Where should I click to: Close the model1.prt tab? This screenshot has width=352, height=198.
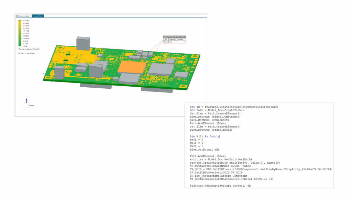(x=43, y=16)
